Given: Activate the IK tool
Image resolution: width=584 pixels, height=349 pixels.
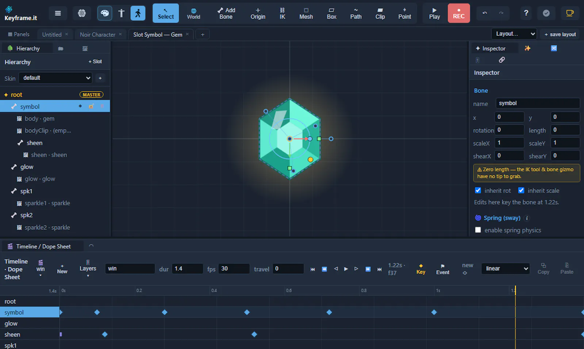Looking at the screenshot, I should (x=282, y=13).
